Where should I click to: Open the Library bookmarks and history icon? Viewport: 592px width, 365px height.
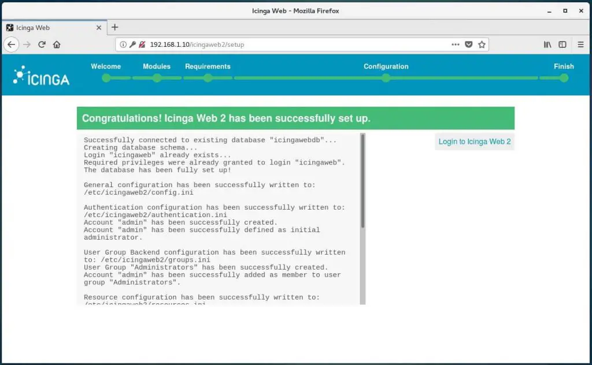(x=547, y=44)
